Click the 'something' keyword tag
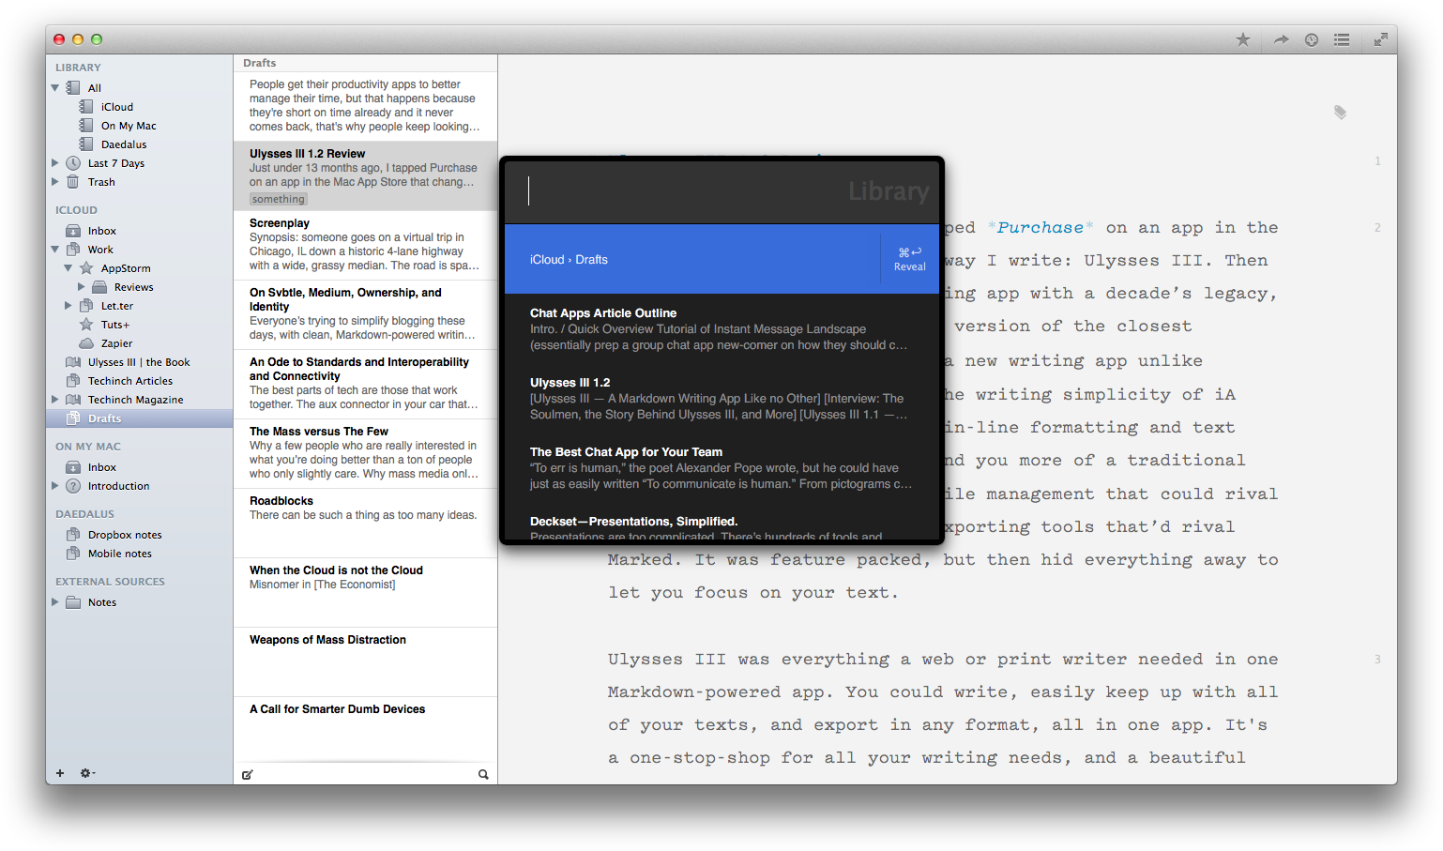 279,199
